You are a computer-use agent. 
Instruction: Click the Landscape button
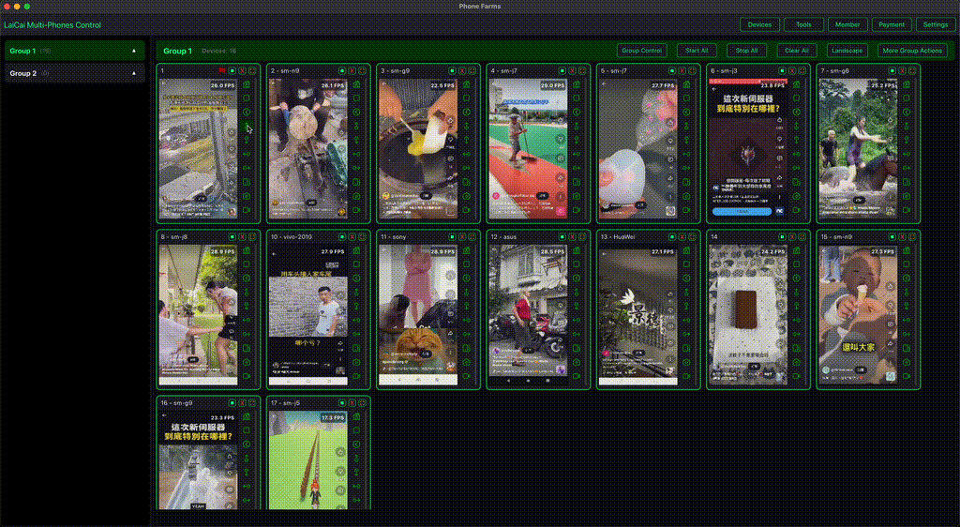pos(846,51)
